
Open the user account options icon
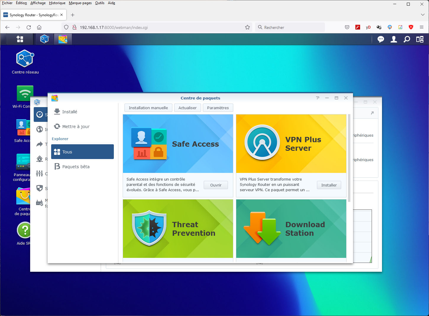point(394,39)
